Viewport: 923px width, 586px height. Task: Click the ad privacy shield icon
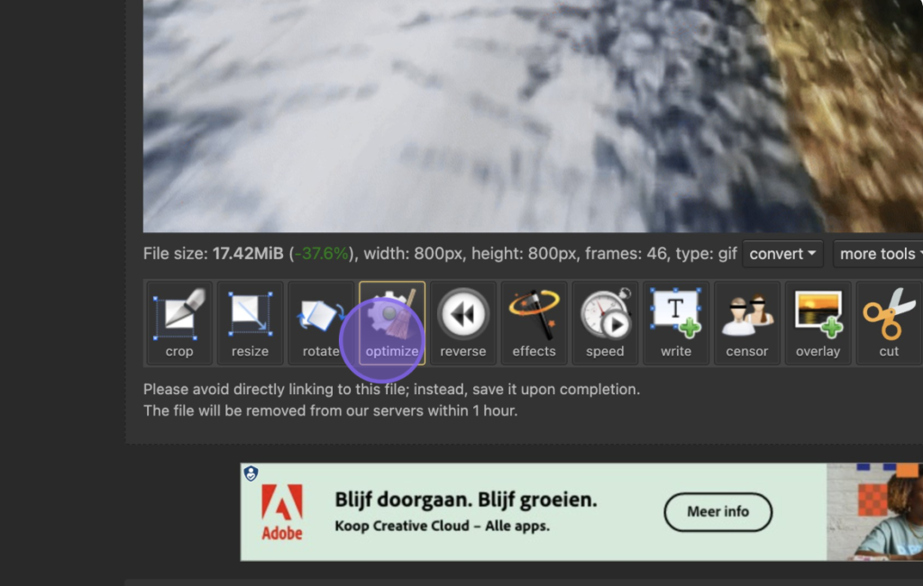(251, 473)
